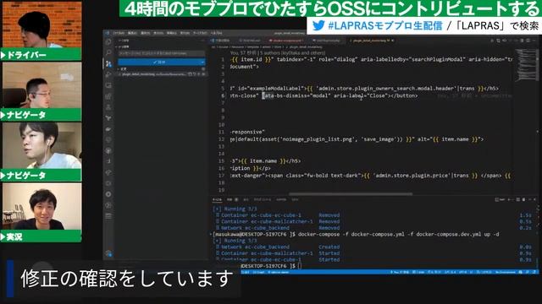Open the Manage gear icon at activity bar bottom
Screen dimensions: 542x304
108,254
